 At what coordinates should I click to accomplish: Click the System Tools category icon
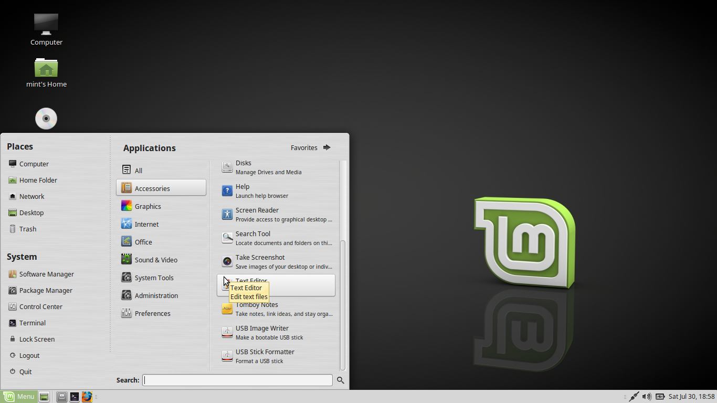126,277
